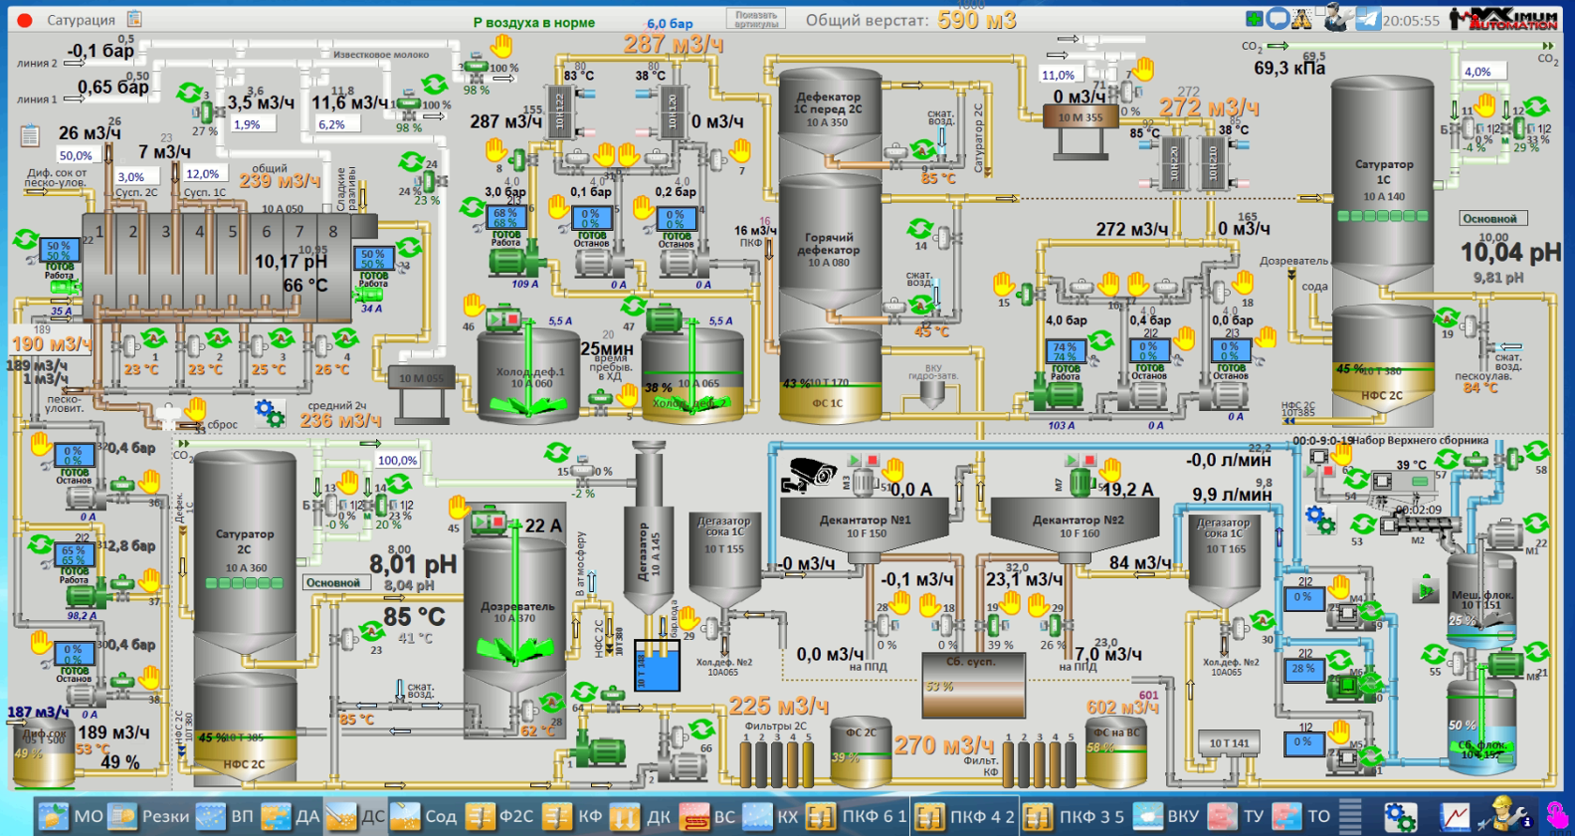Screen dimensions: 1575x836
Task: Click gears icon below Набор Верхнего сборника
Action: 1321,519
